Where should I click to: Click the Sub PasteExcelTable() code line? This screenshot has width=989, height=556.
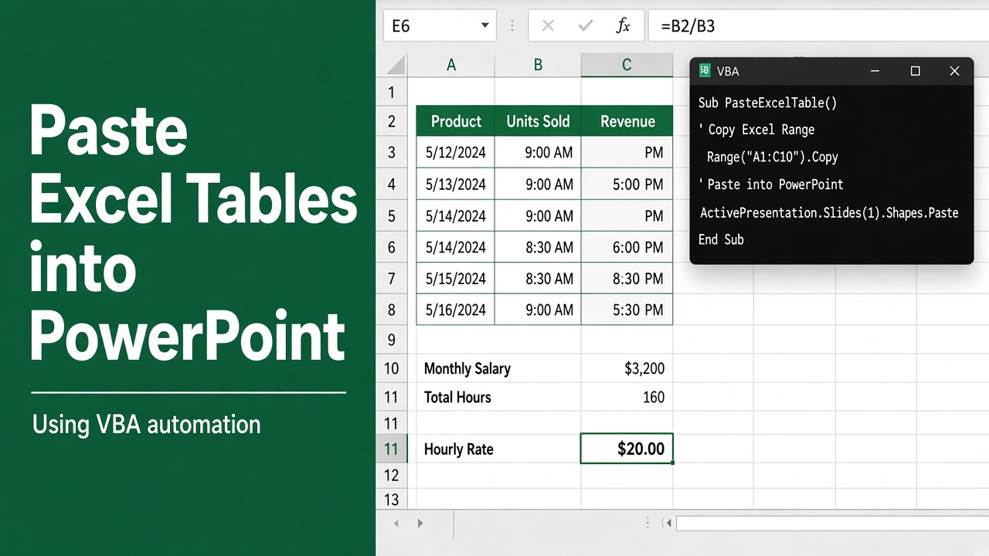(767, 103)
